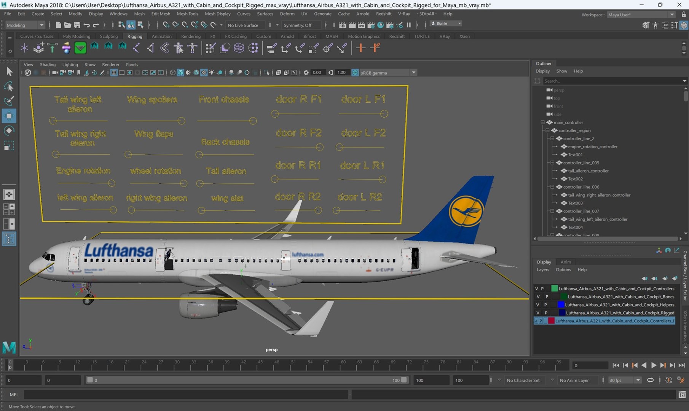This screenshot has width=689, height=411.
Task: Open the Modeling menu set dropdown
Action: 25,25
